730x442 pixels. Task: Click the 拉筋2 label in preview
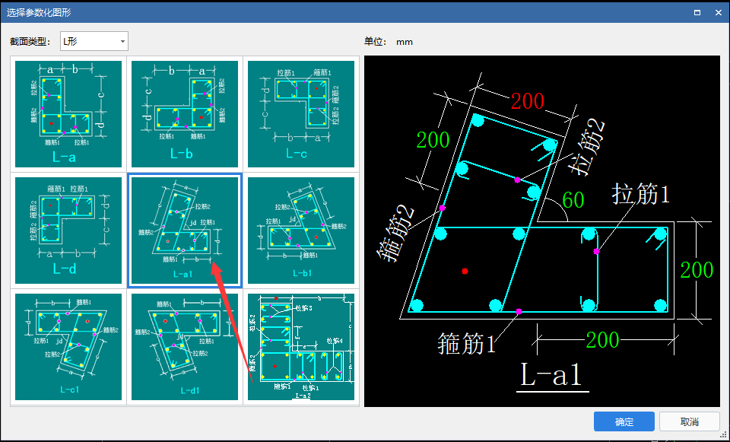[x=587, y=147]
